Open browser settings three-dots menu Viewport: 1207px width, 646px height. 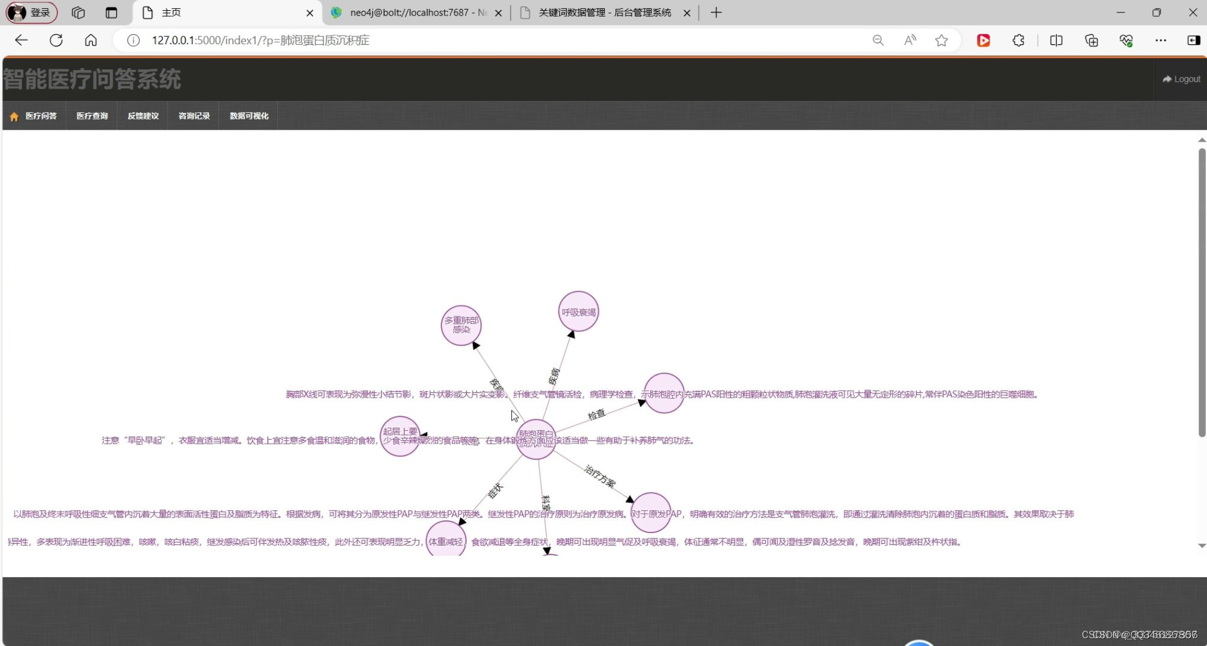point(1161,40)
